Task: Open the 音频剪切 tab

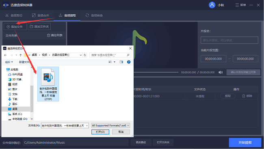Action: coord(14,15)
